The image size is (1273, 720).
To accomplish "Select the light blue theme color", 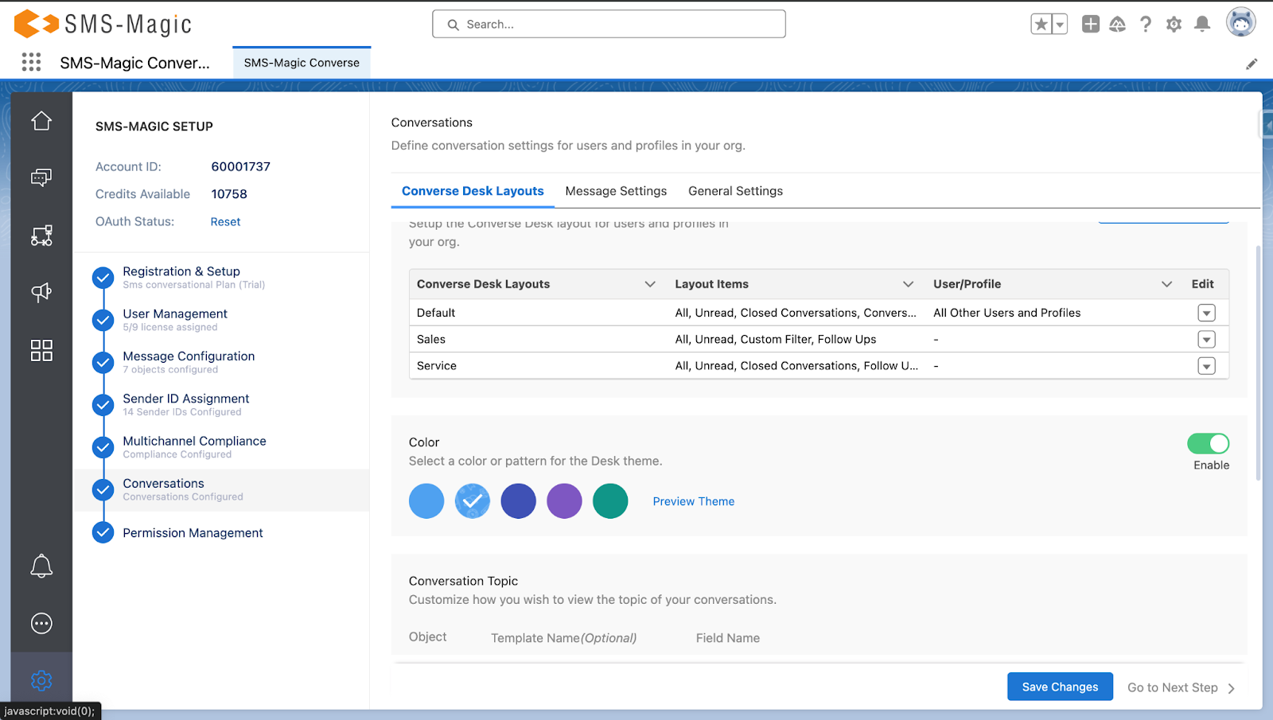I will point(426,501).
